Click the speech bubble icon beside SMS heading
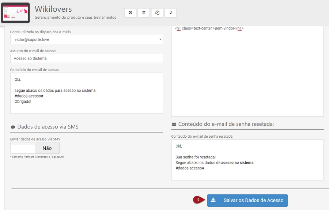This screenshot has width=329, height=210. click(13, 127)
